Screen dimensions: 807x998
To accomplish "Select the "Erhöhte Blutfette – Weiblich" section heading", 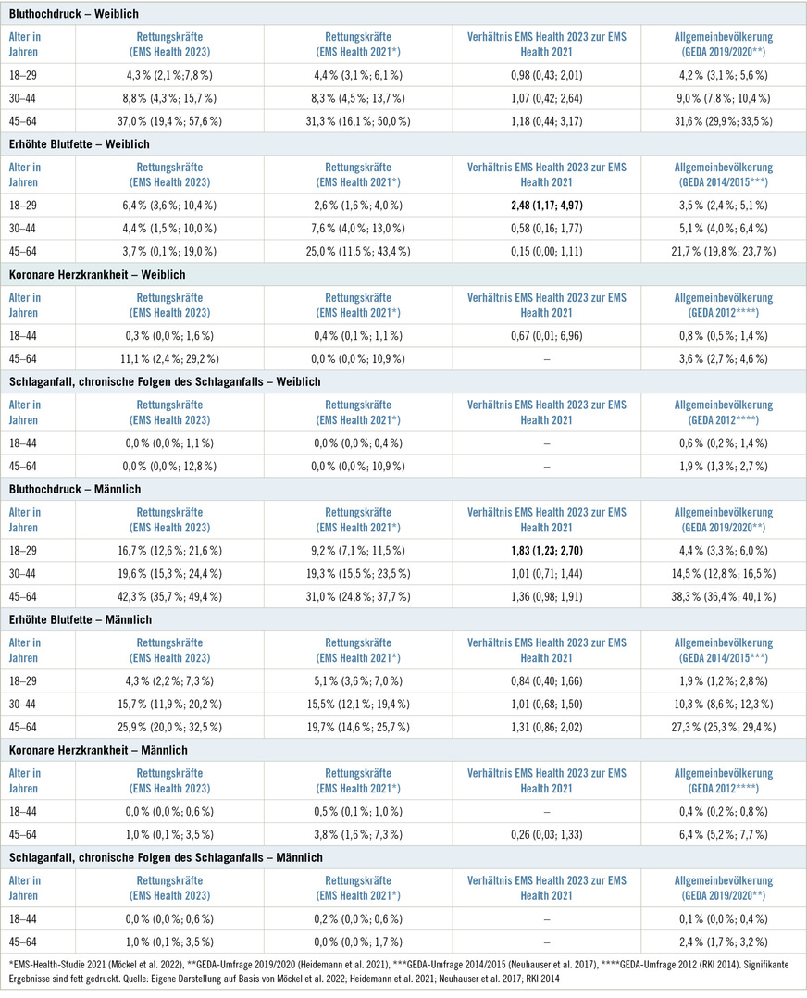I will coord(82,144).
